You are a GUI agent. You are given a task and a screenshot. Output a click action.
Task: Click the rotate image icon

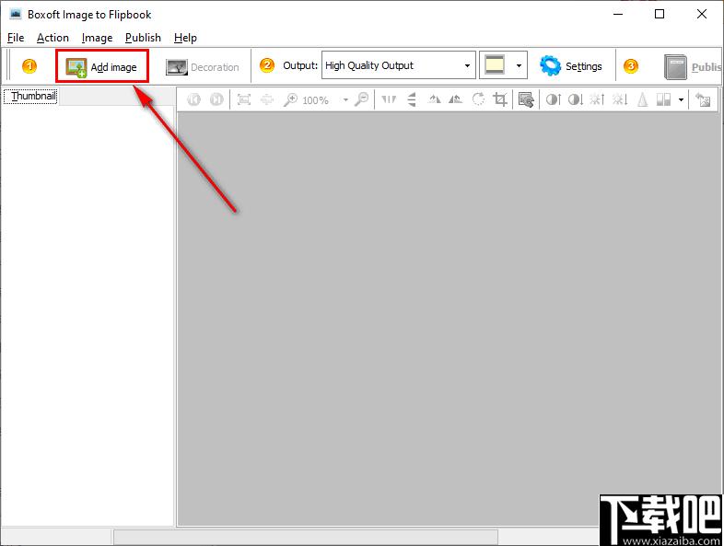478,99
